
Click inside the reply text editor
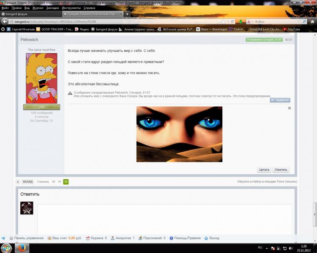(x=164, y=220)
